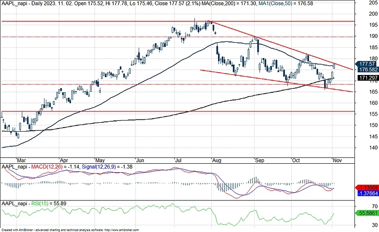The width and height of the screenshot is (379, 232).
Task: Click the Aug month axis label
Action: click(x=217, y=160)
